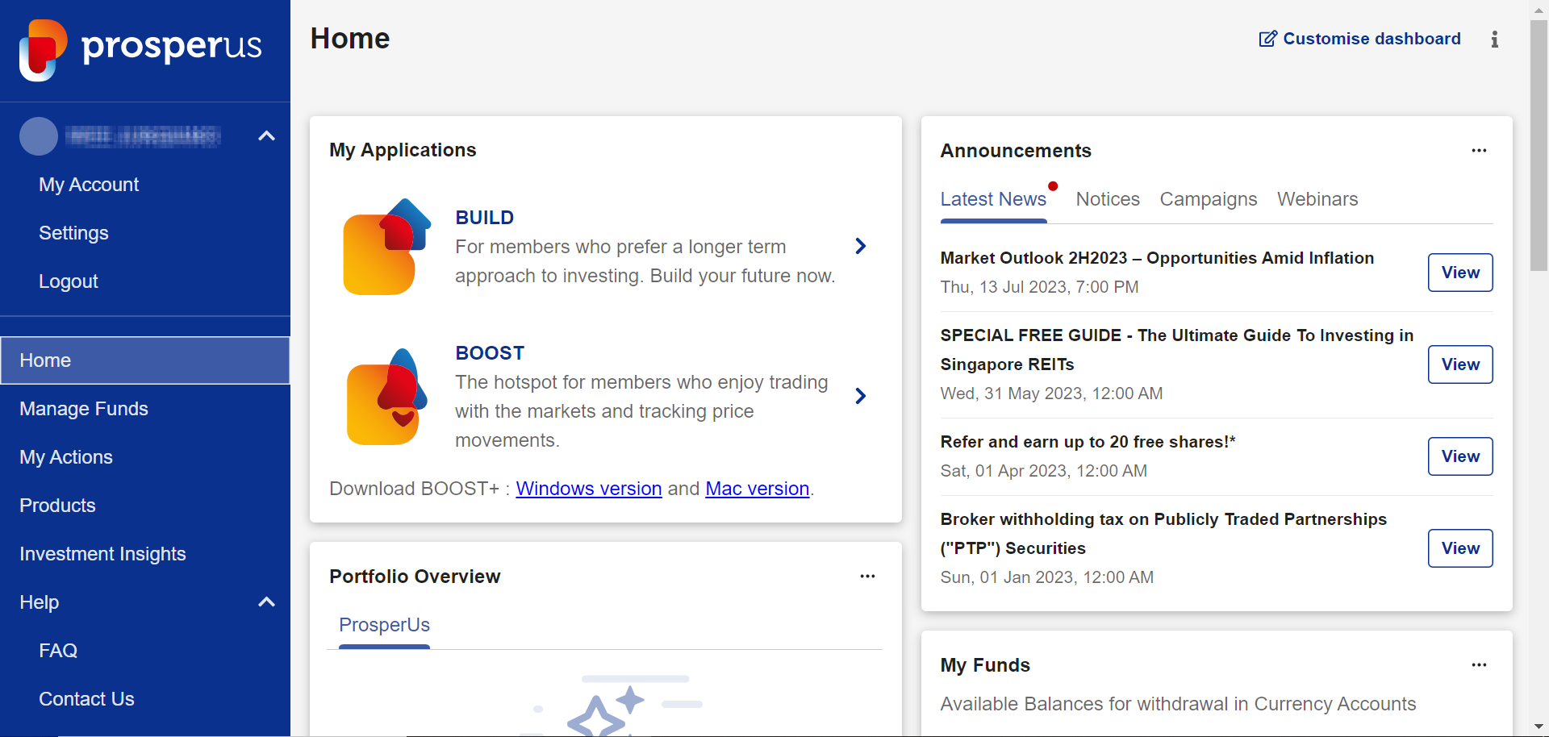This screenshot has height=737, width=1549.
Task: Open the BOOST application title
Action: [x=490, y=353]
